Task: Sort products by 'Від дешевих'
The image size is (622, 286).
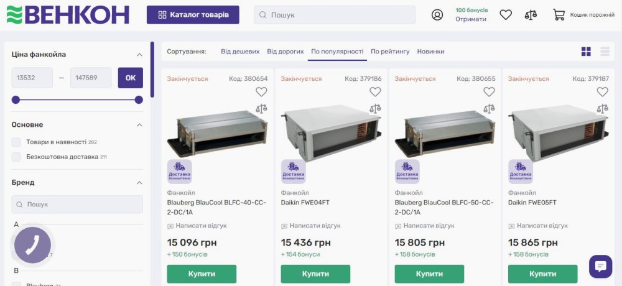Action: (240, 52)
